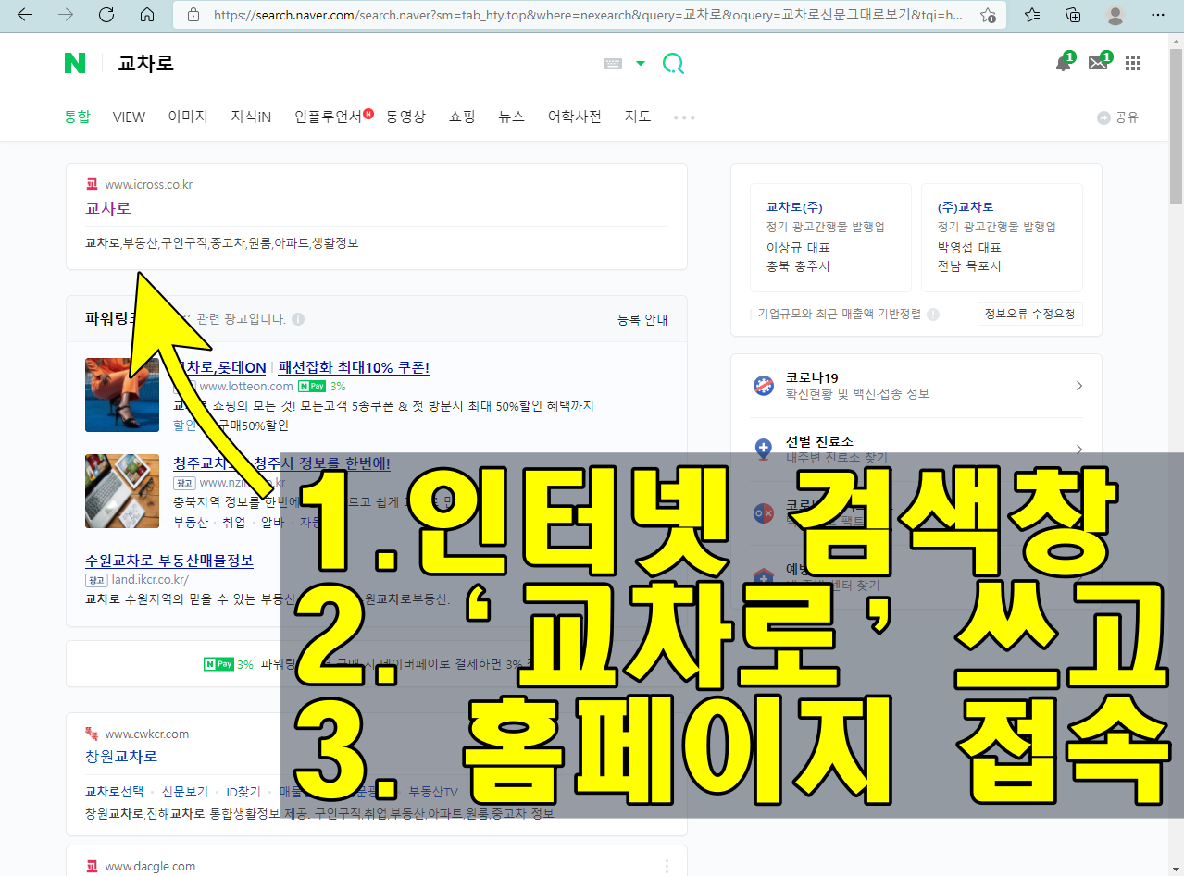Viewport: 1184px width, 876px height.
Task: Reload the page with the refresh icon
Action: (x=106, y=15)
